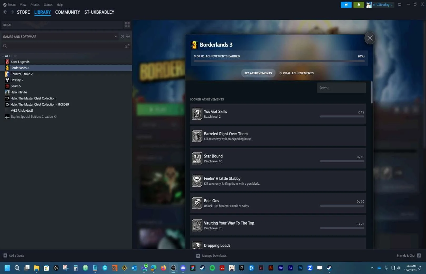Go back with the left arrow

[5, 12]
